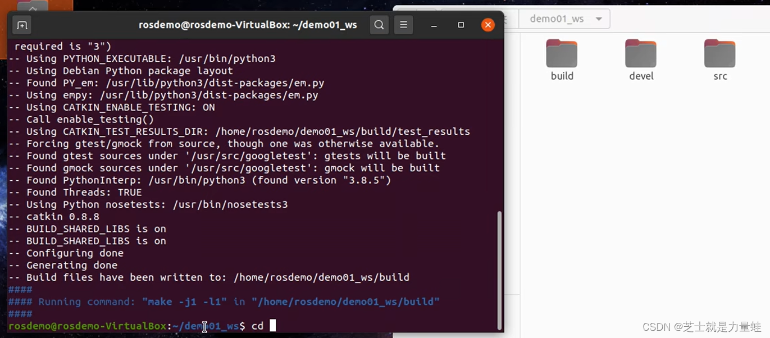The image size is (770, 338).
Task: Maximize the terminal window
Action: click(461, 25)
